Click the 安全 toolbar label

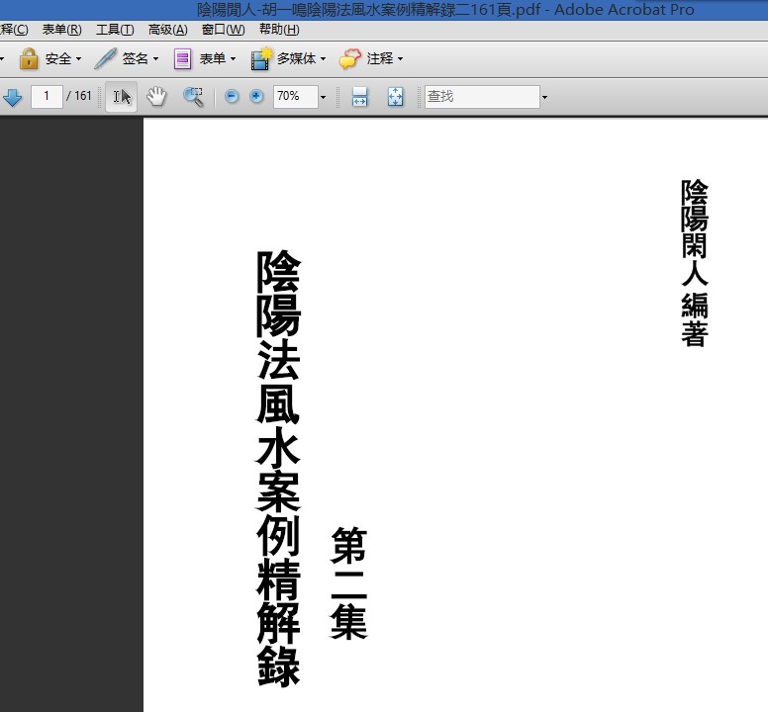[x=58, y=58]
